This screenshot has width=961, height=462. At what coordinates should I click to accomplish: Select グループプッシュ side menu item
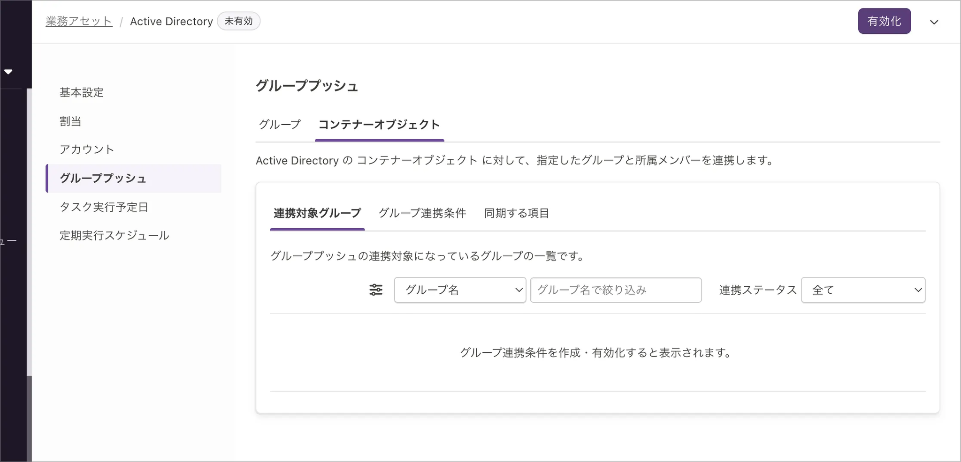(x=103, y=179)
